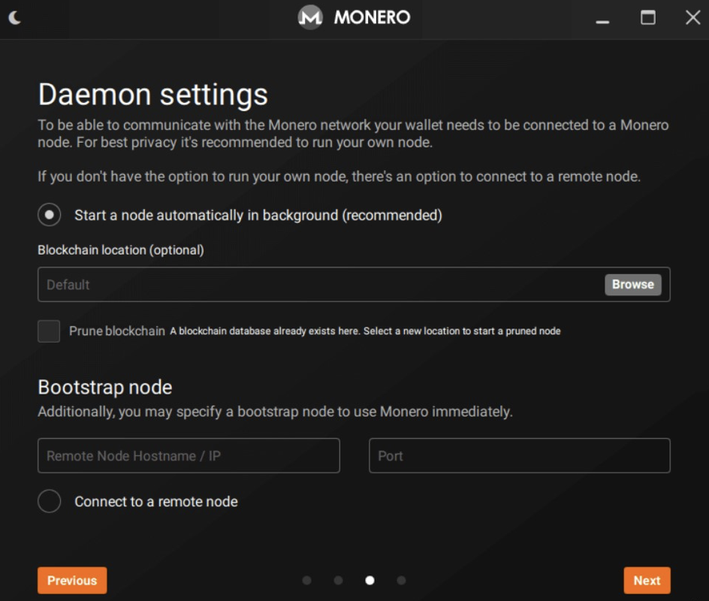Go back with the Previous button
The image size is (709, 601).
(x=71, y=580)
